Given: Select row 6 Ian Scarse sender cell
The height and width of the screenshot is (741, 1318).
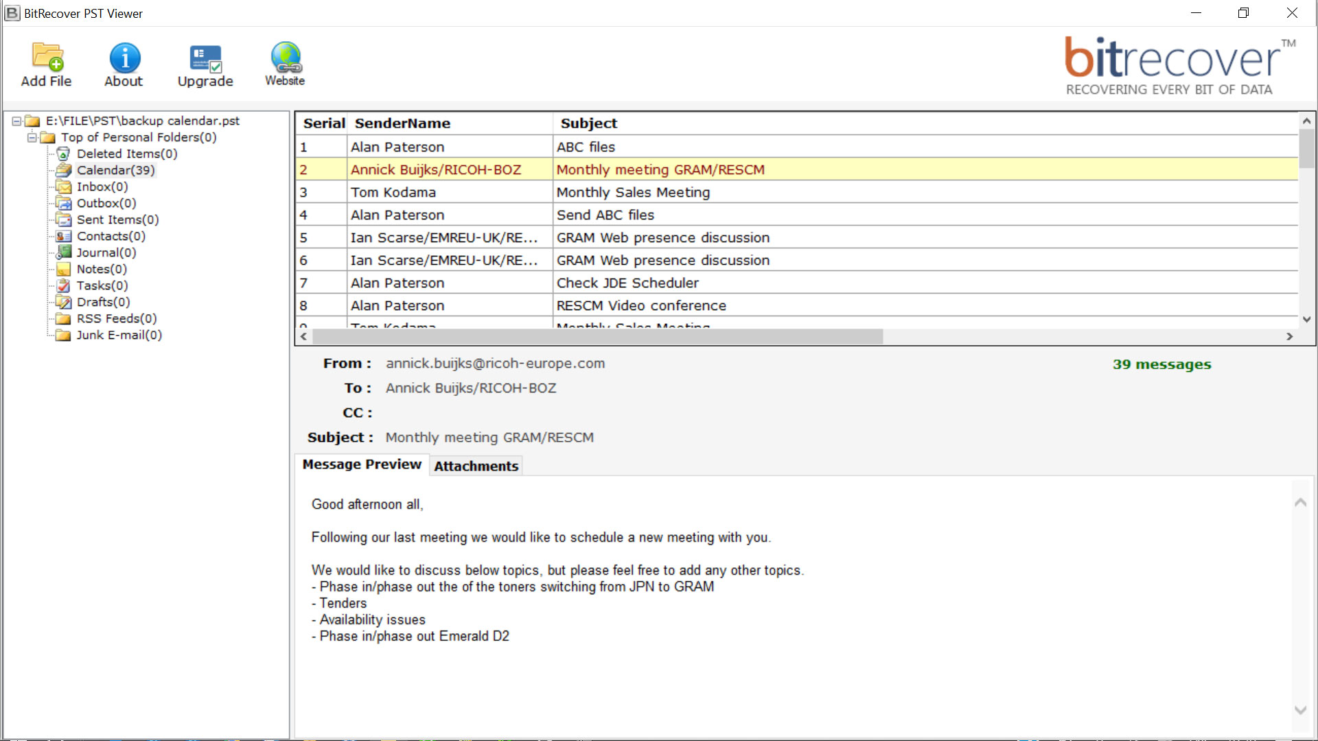Looking at the screenshot, I should tap(450, 260).
